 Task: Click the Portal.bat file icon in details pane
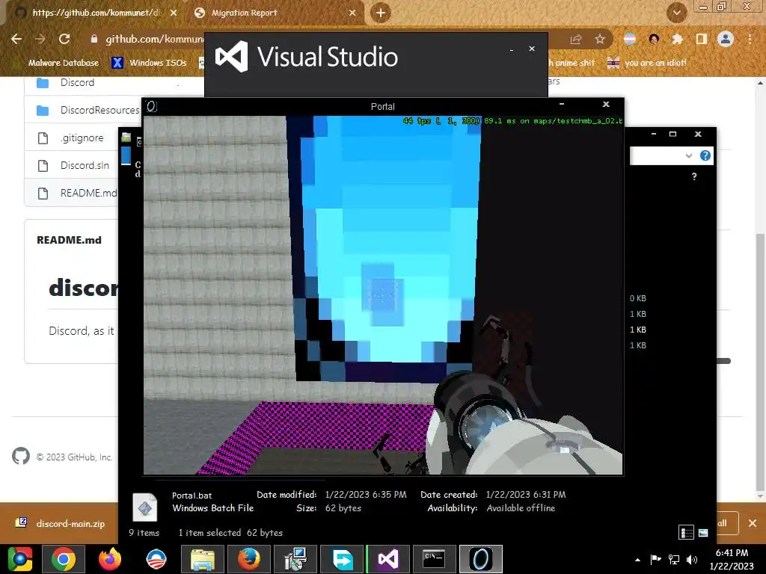tap(144, 507)
